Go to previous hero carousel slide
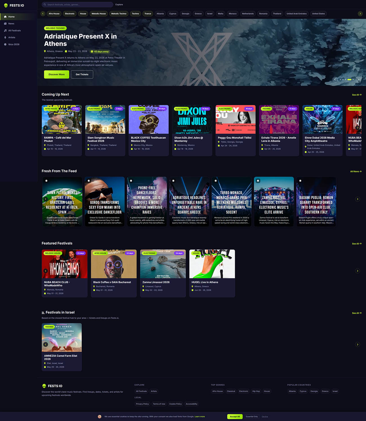The image size is (366, 421). (x=335, y=80)
